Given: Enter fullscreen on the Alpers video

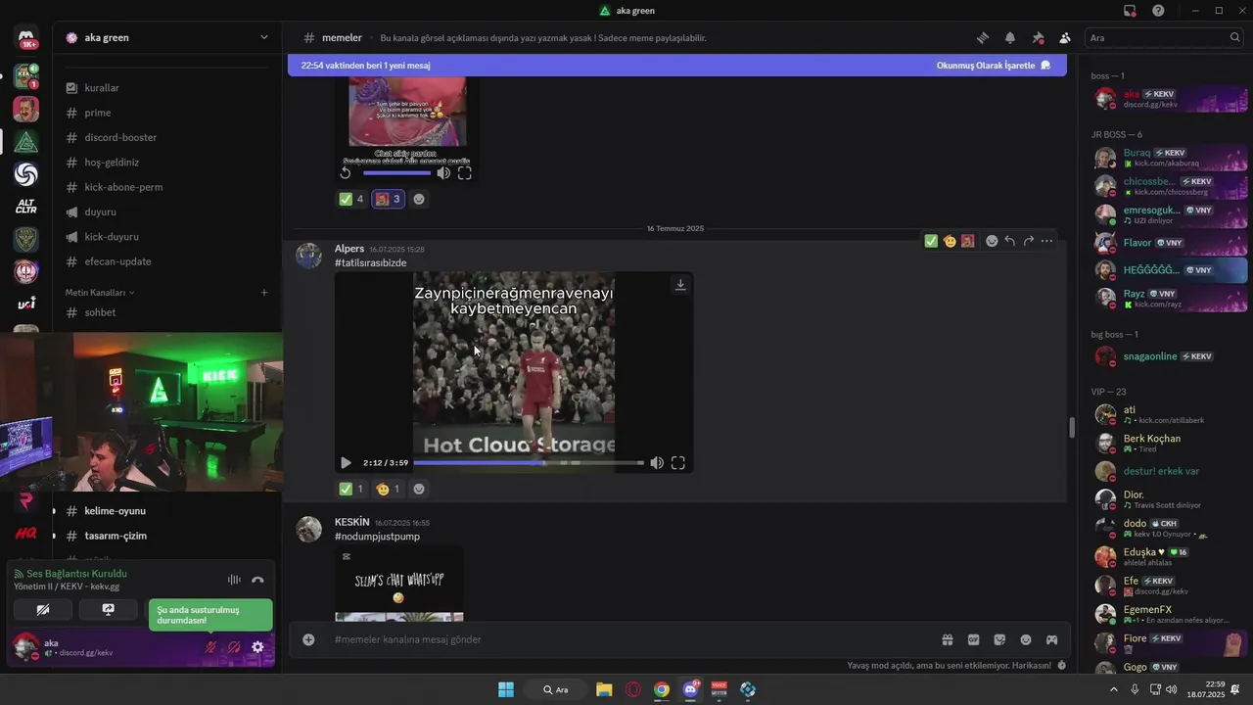Looking at the screenshot, I should tap(677, 463).
